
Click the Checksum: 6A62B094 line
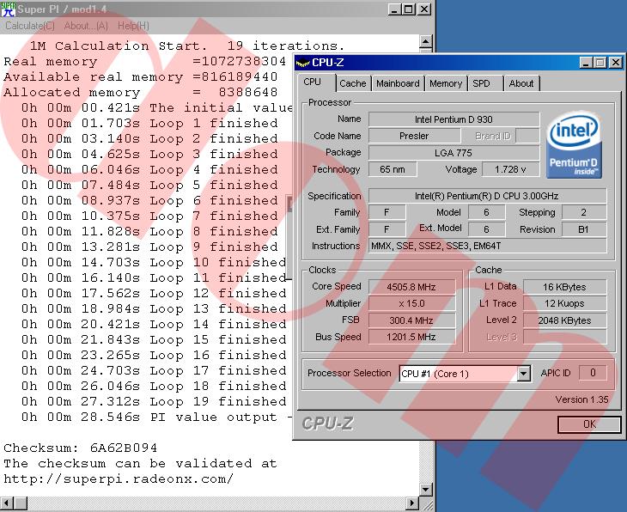pyautogui.click(x=81, y=448)
